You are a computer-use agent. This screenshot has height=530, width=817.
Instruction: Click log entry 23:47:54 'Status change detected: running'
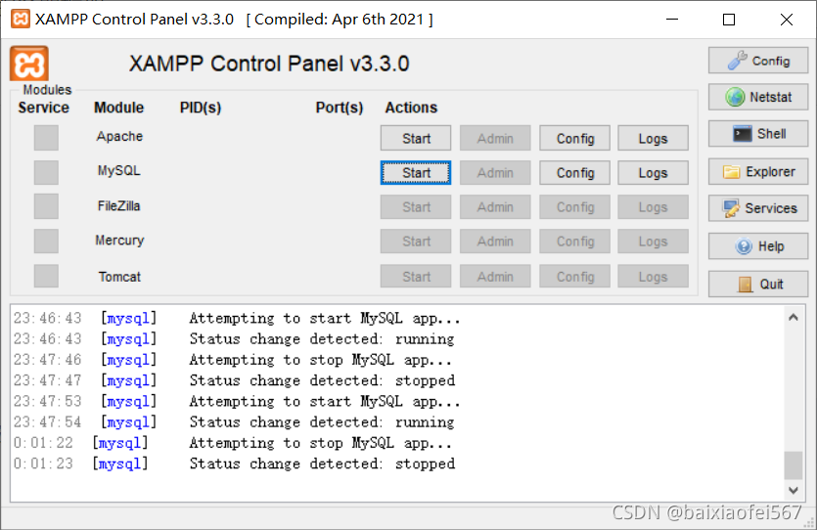(x=234, y=422)
